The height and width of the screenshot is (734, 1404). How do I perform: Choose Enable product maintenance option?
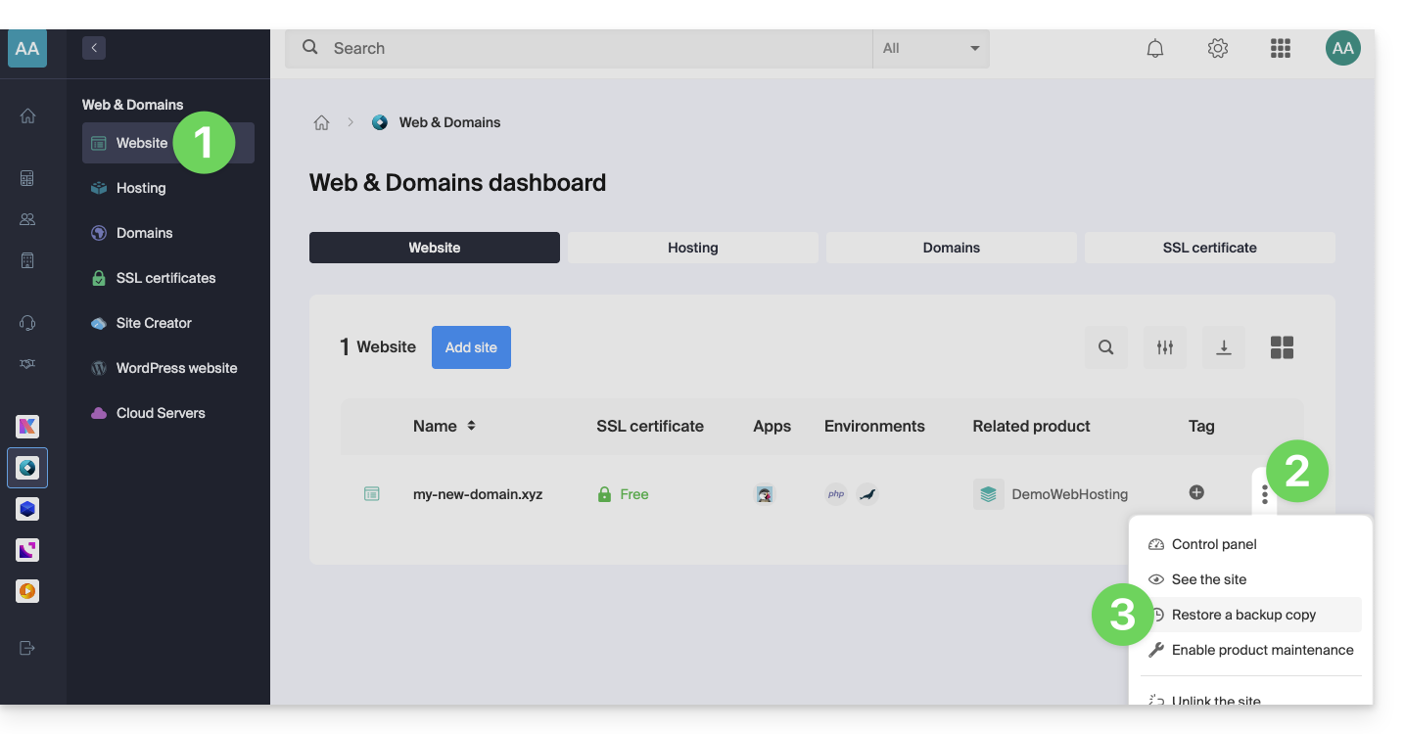click(1262, 650)
